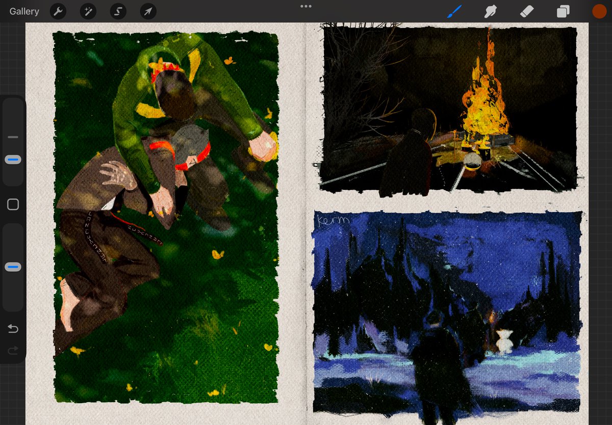Tap the square Modify button in sidebar
The height and width of the screenshot is (425, 612).
pos(13,204)
